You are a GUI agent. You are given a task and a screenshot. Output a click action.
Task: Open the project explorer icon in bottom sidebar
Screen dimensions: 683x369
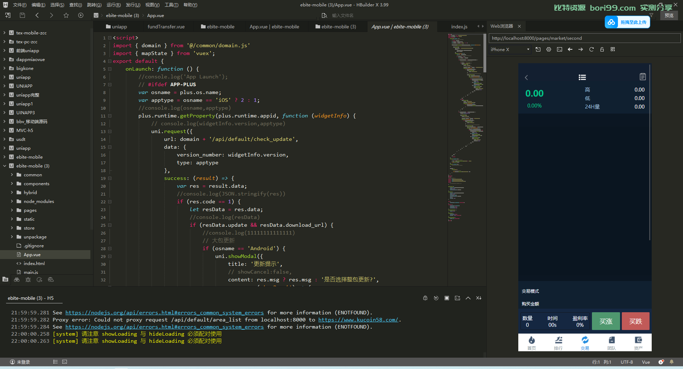(5, 280)
